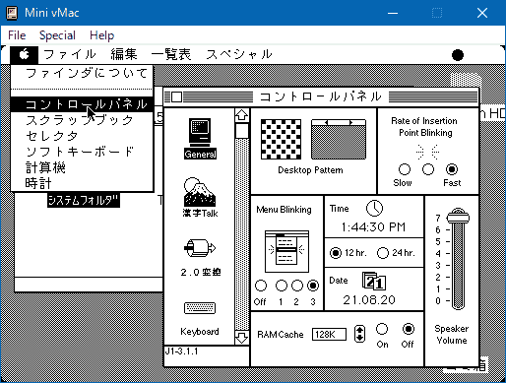Click the RAM Cache size stepper arrows
Screen dimensions: 506x383
point(360,334)
